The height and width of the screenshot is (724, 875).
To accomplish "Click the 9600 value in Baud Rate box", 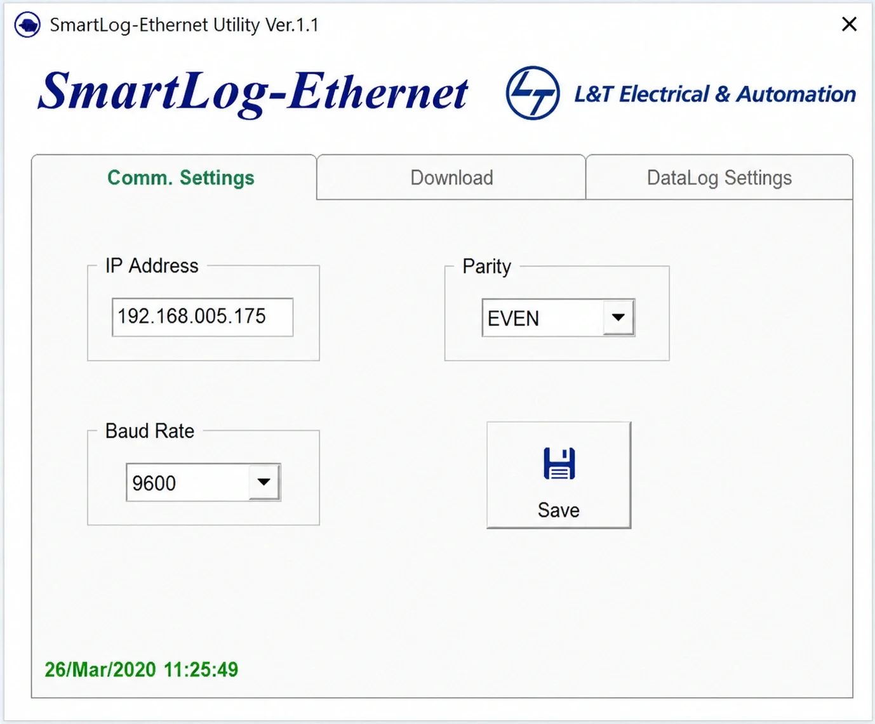I will (154, 483).
